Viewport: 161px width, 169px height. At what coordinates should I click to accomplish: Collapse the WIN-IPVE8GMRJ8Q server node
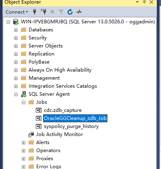click(8, 22)
